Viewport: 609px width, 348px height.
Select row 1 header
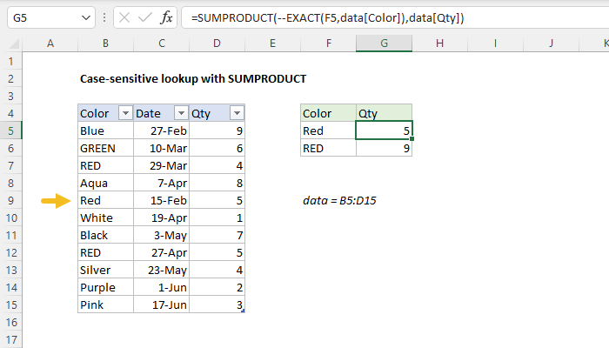point(10,62)
